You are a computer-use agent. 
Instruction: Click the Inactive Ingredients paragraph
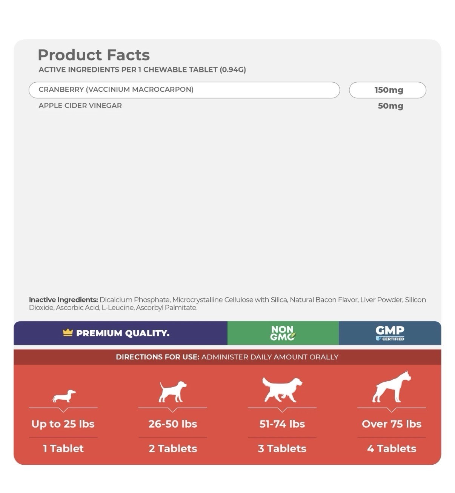[x=227, y=304]
